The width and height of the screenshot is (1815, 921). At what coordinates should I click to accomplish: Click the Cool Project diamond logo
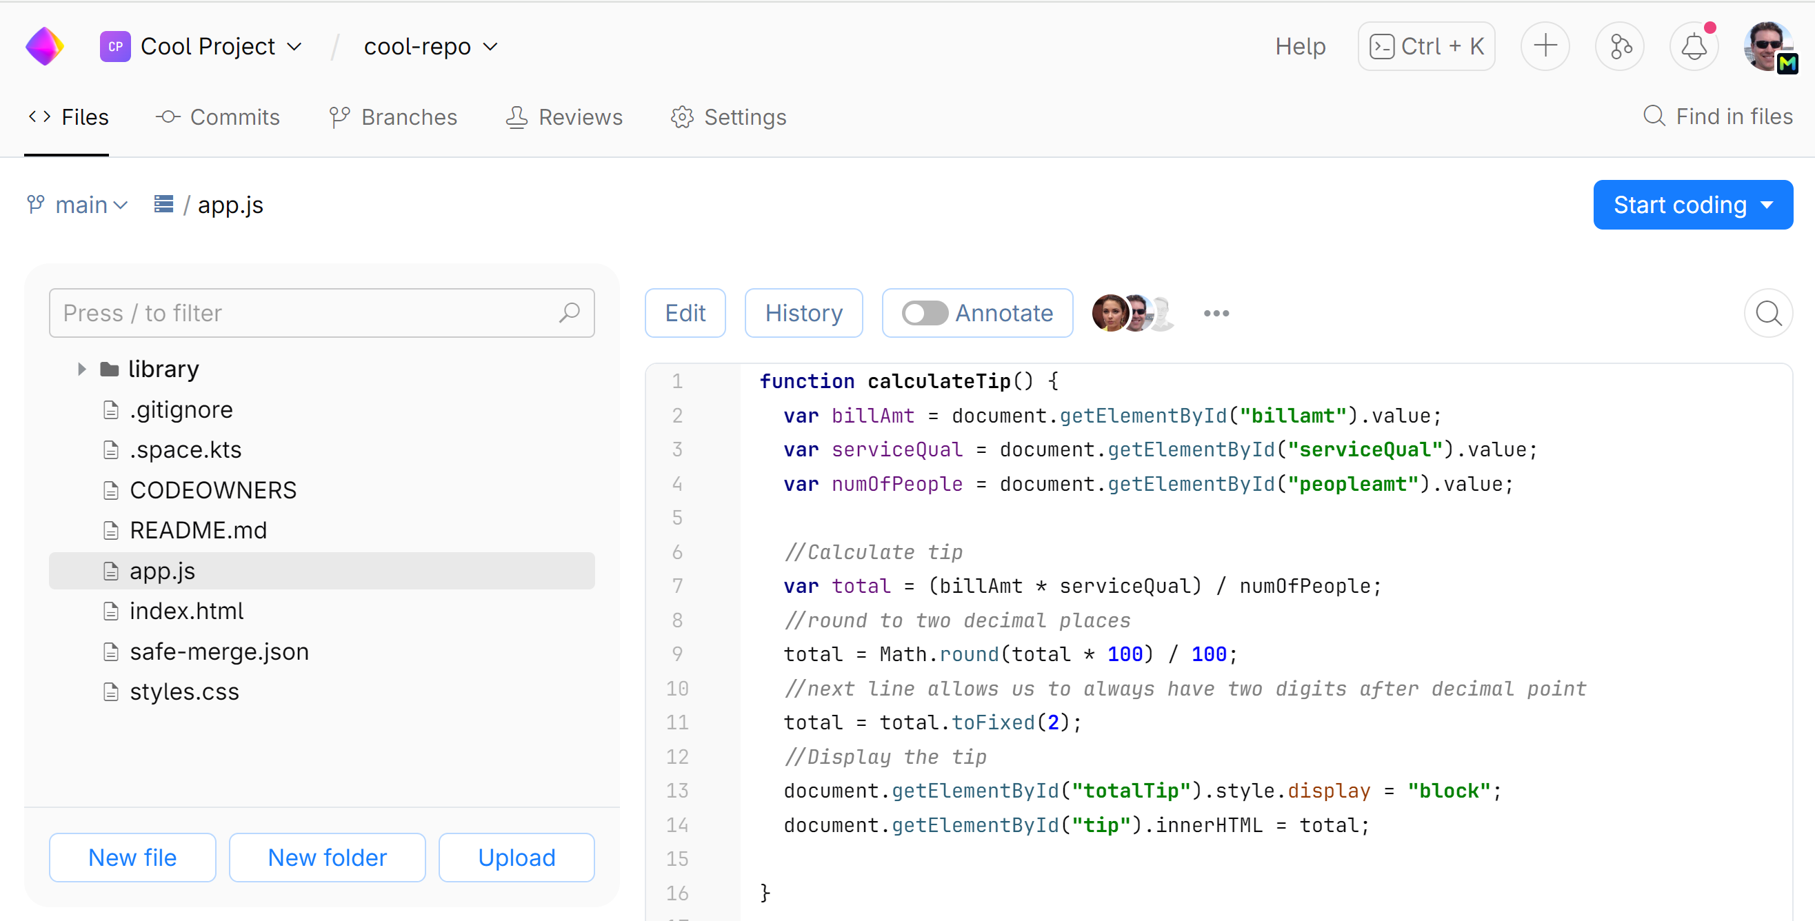[x=44, y=45]
